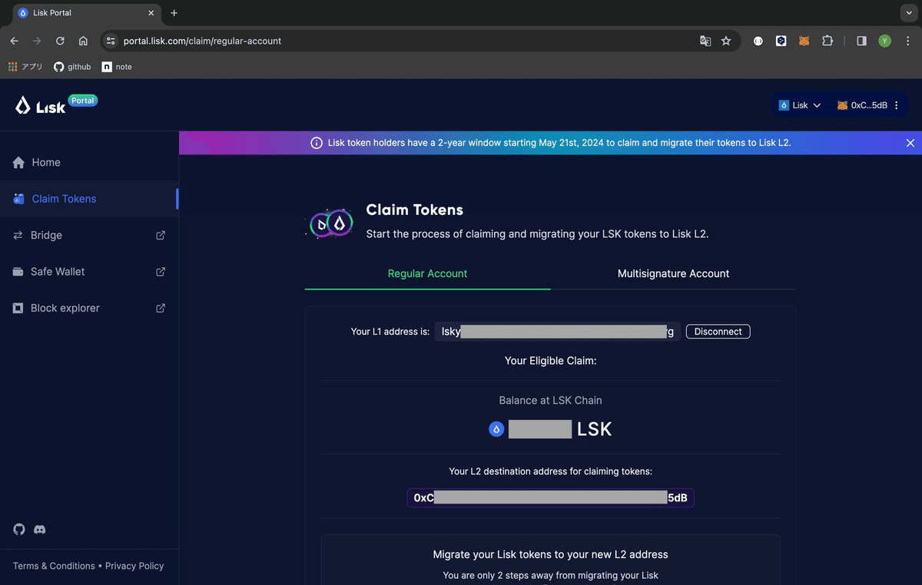Click the Safe Wallet icon

(18, 272)
